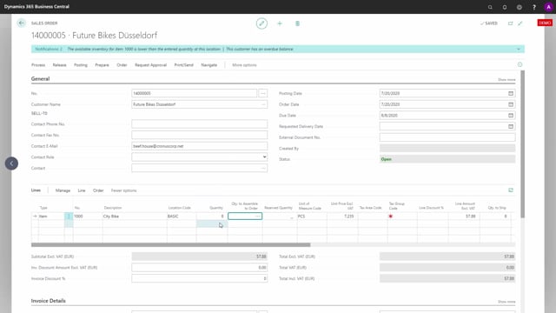Click the Contact Fax No. field
This screenshot has height=313, width=556.
[x=199, y=135]
